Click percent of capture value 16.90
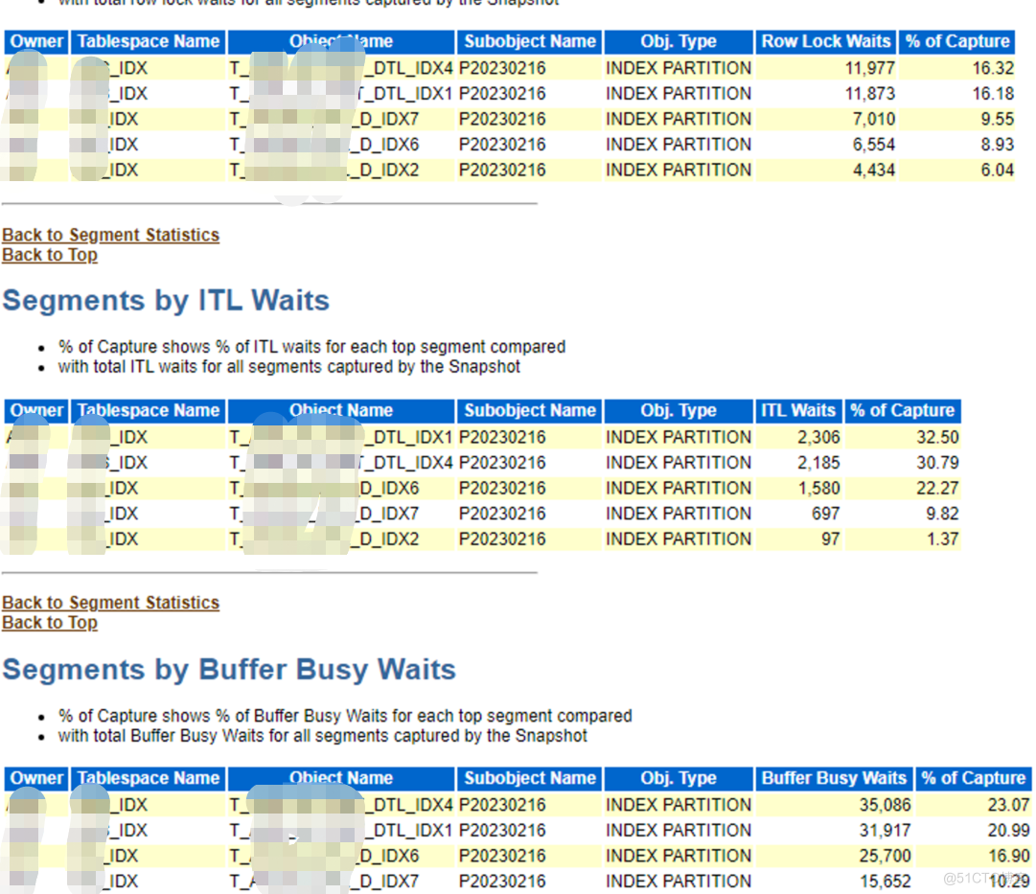 pyautogui.click(x=1008, y=857)
